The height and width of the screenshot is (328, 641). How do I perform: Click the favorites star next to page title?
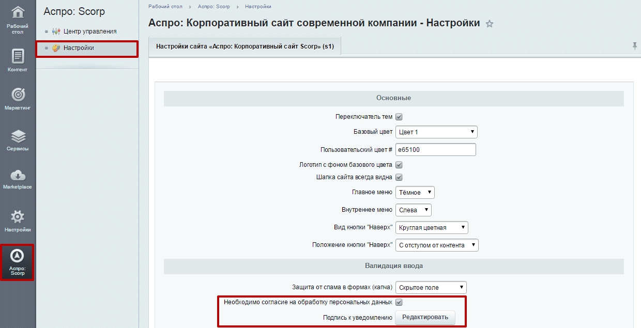[490, 24]
